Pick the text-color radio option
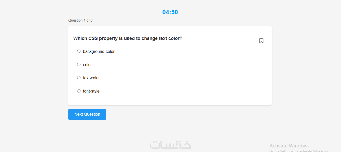Viewport: 341px width, 152px height. (79, 78)
